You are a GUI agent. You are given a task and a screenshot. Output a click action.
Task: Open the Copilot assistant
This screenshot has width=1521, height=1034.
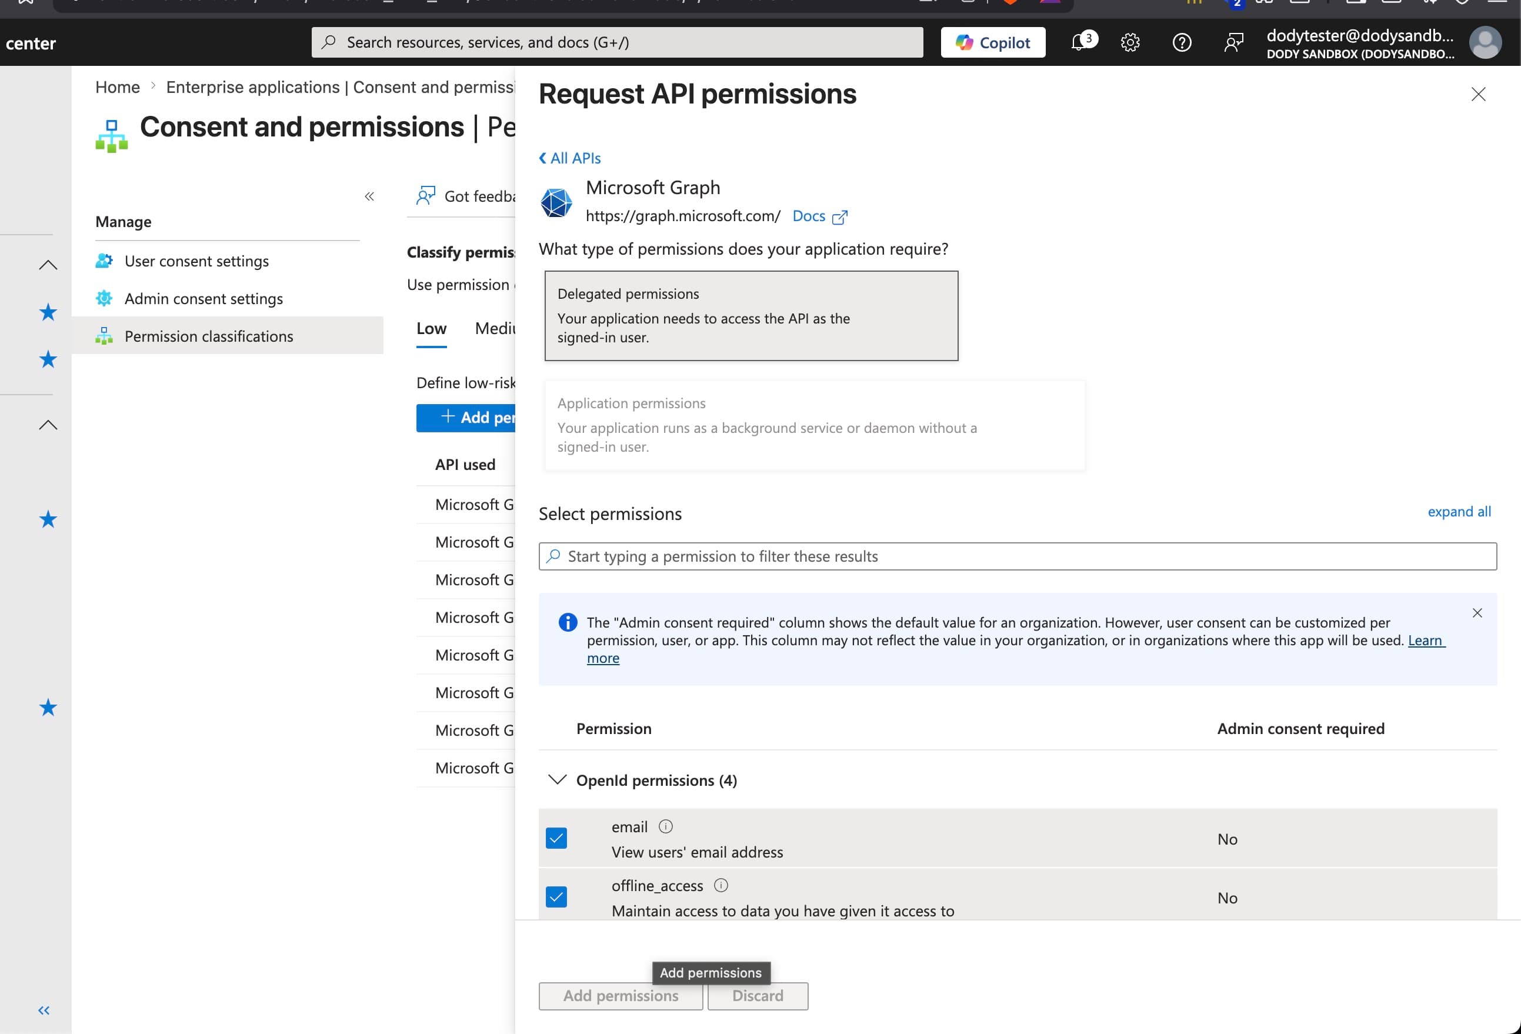point(992,42)
